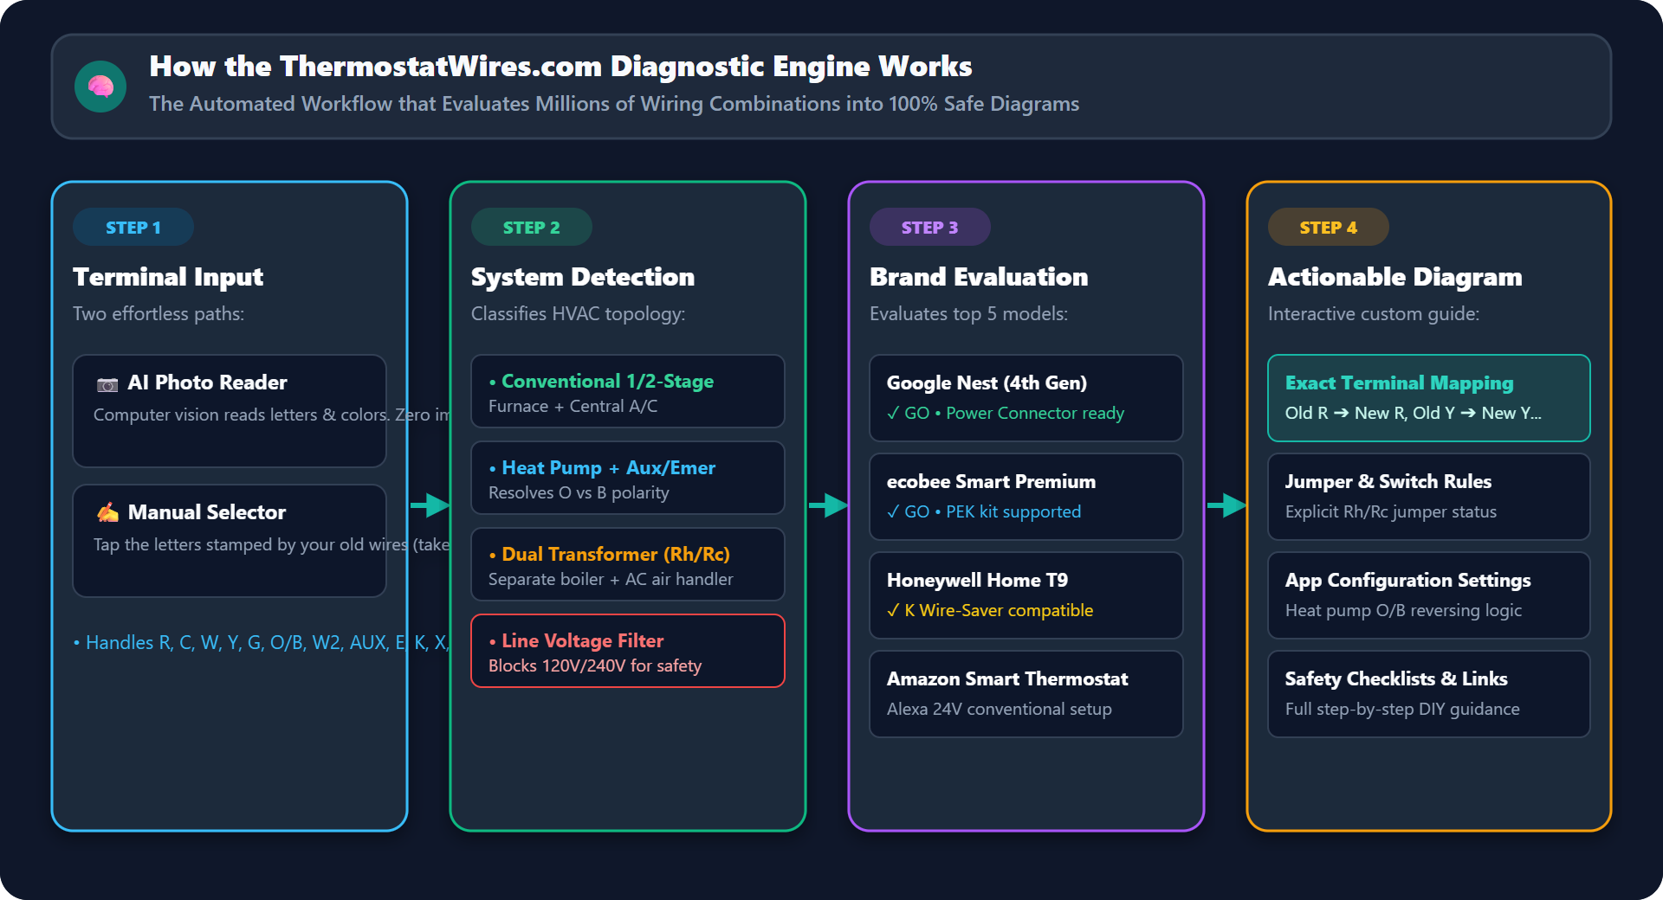Click 'Furnace + Central A/C' text
Screen dimensions: 1663x900
click(573, 407)
